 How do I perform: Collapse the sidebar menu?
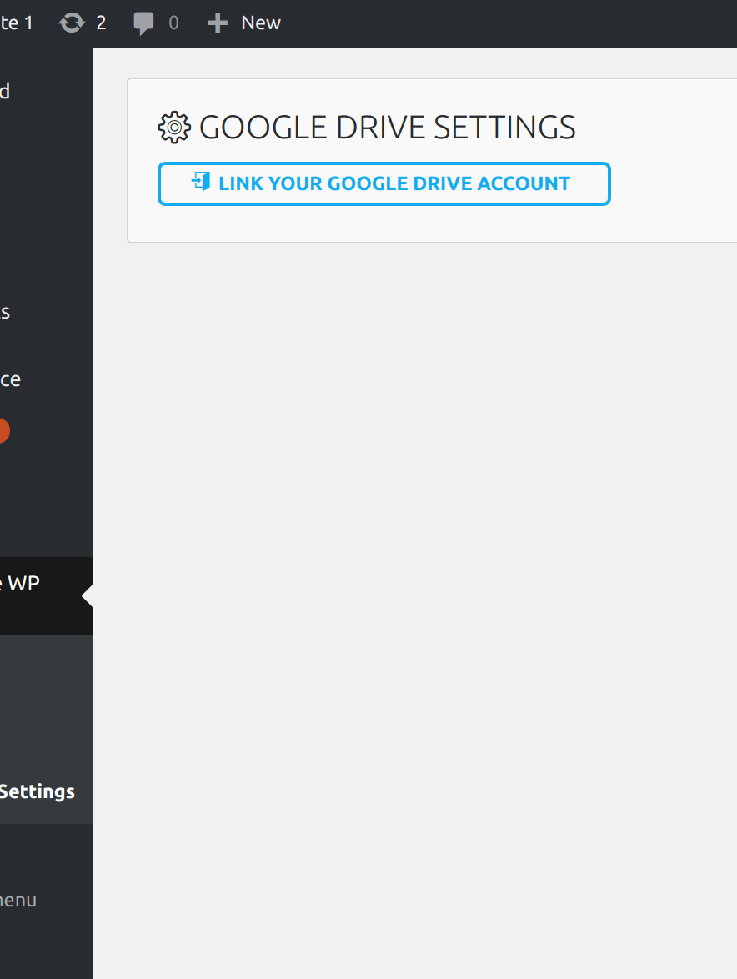pyautogui.click(x=18, y=901)
